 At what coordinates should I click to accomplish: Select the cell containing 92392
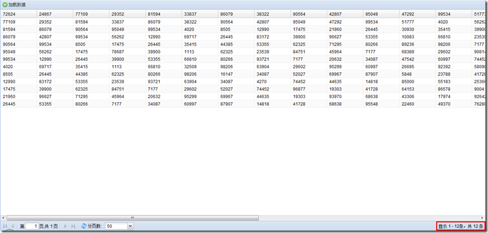454,67
